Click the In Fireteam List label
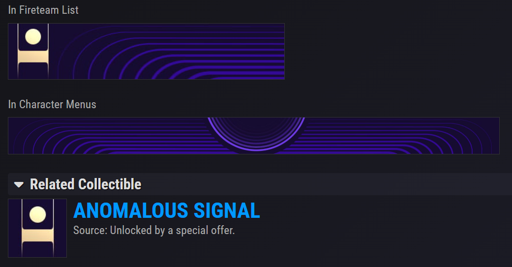Viewport: 512px width, 267px height. pyautogui.click(x=43, y=10)
